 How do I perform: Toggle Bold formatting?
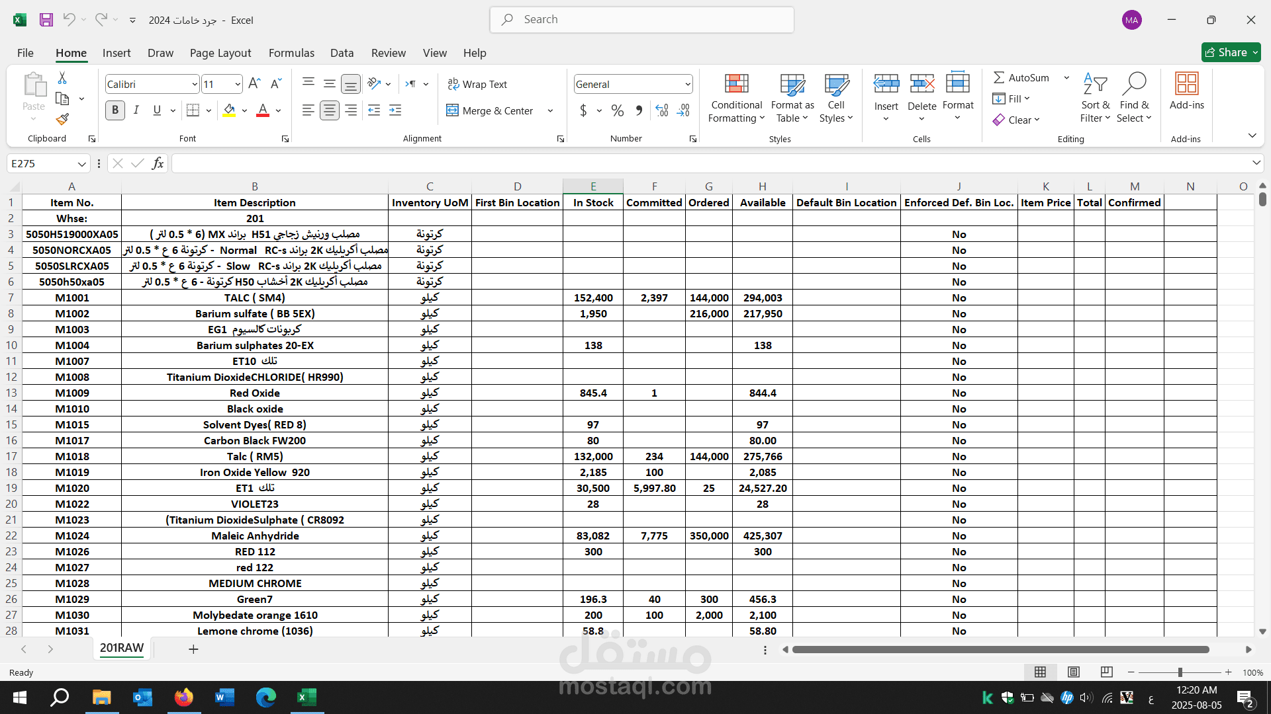click(x=115, y=110)
